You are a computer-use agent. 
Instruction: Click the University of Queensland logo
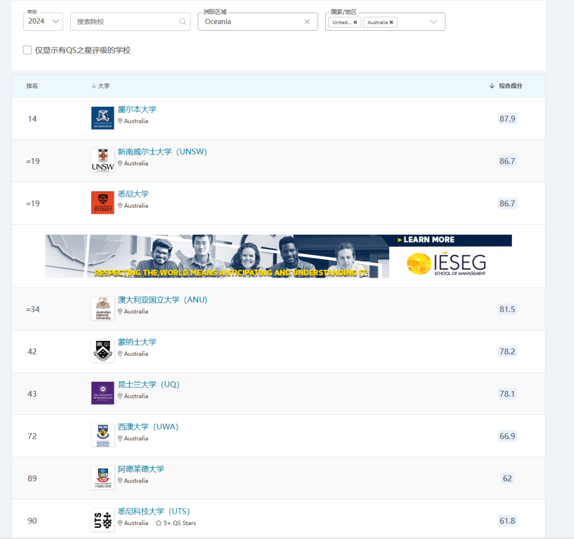[103, 393]
